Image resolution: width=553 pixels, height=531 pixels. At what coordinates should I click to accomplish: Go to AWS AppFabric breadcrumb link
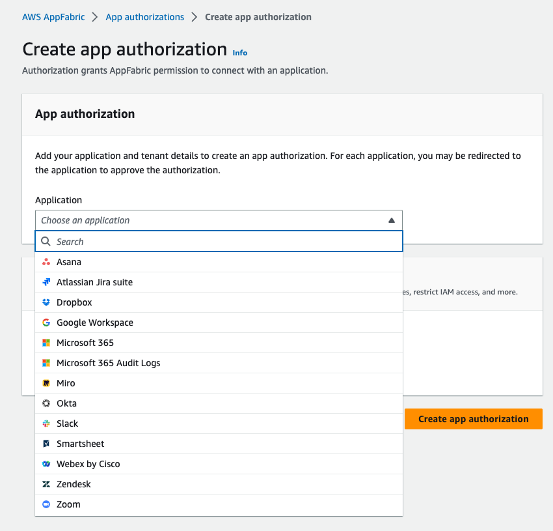click(53, 17)
